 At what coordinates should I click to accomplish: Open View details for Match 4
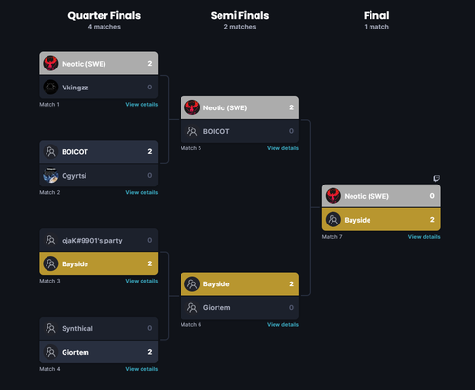click(x=142, y=369)
